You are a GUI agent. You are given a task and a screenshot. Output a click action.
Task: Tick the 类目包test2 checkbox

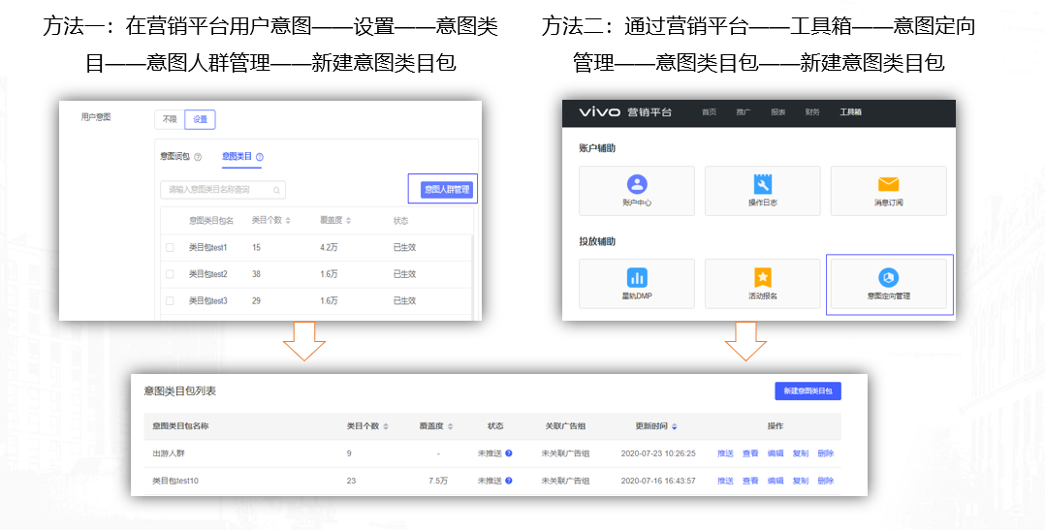pos(170,274)
